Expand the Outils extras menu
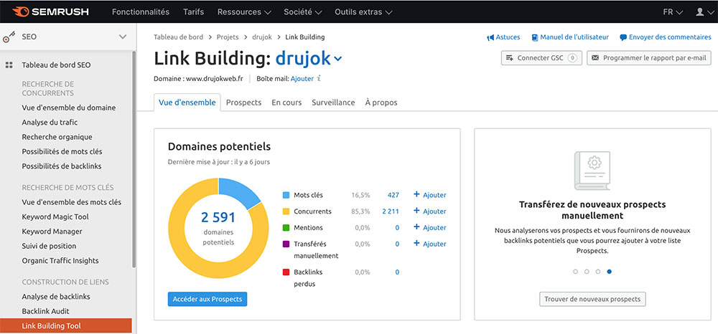Viewport: 718px width, 334px height. [363, 12]
